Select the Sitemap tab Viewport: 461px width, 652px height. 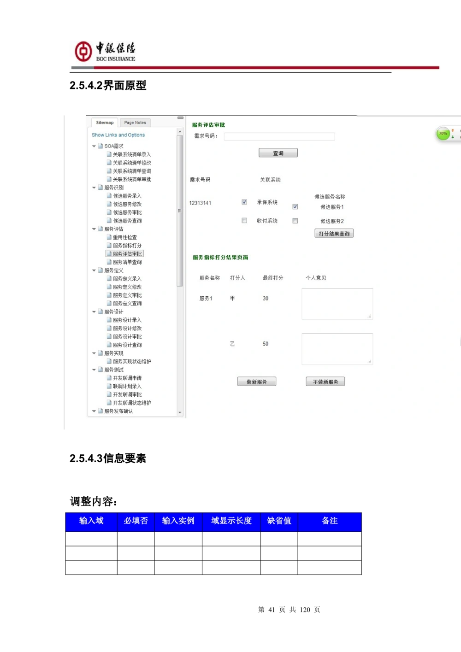105,123
